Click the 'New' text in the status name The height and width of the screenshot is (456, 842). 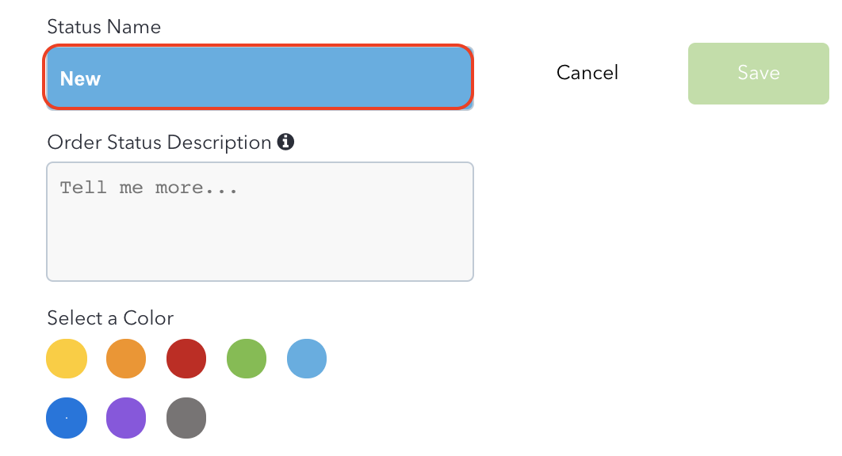pyautogui.click(x=80, y=79)
